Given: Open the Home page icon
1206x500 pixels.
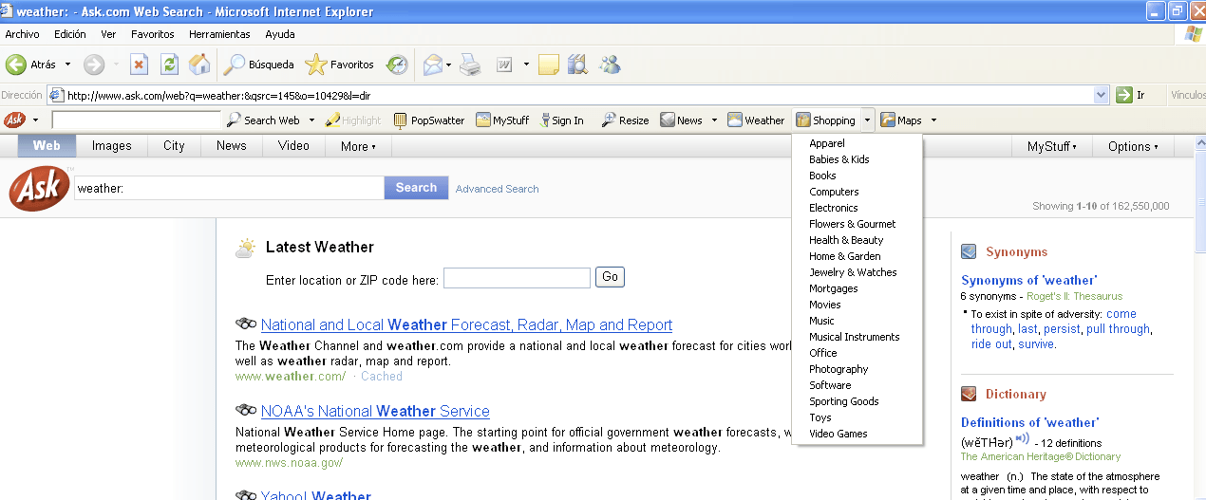Looking at the screenshot, I should (199, 65).
